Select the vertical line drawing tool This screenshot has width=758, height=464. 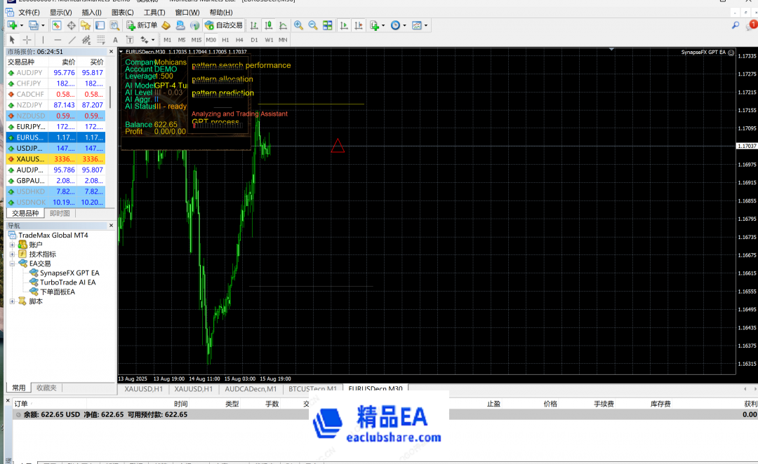click(x=43, y=40)
